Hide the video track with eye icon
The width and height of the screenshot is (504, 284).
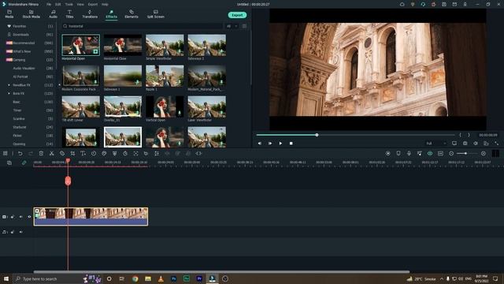click(x=29, y=217)
